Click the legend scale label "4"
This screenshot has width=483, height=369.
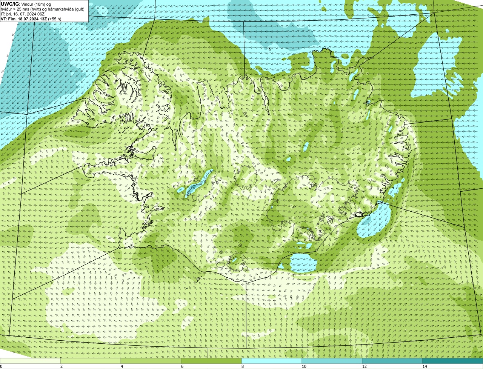(x=122, y=366)
